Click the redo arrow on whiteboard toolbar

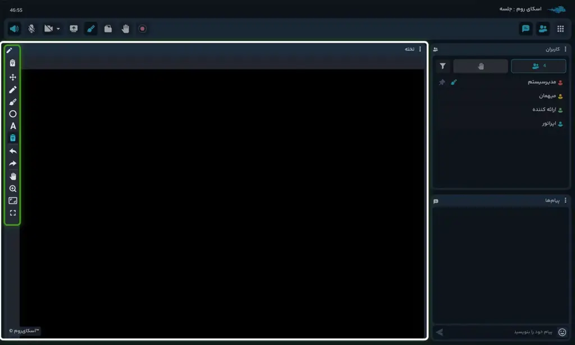click(x=13, y=164)
